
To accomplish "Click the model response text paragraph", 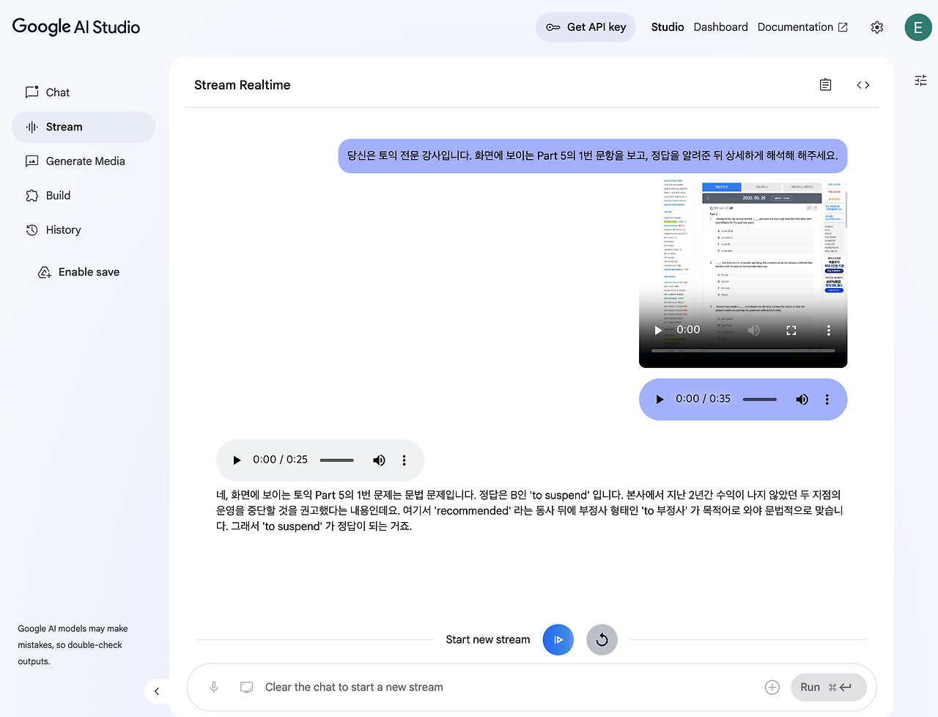I will click(x=530, y=511).
